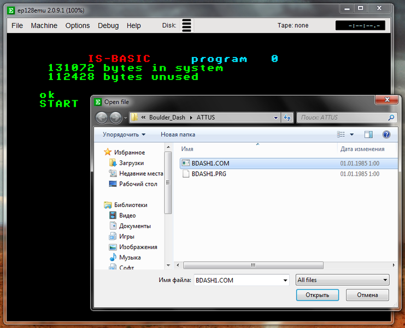
Task: Open the Упорядочить dropdown menu
Action: tap(124, 135)
